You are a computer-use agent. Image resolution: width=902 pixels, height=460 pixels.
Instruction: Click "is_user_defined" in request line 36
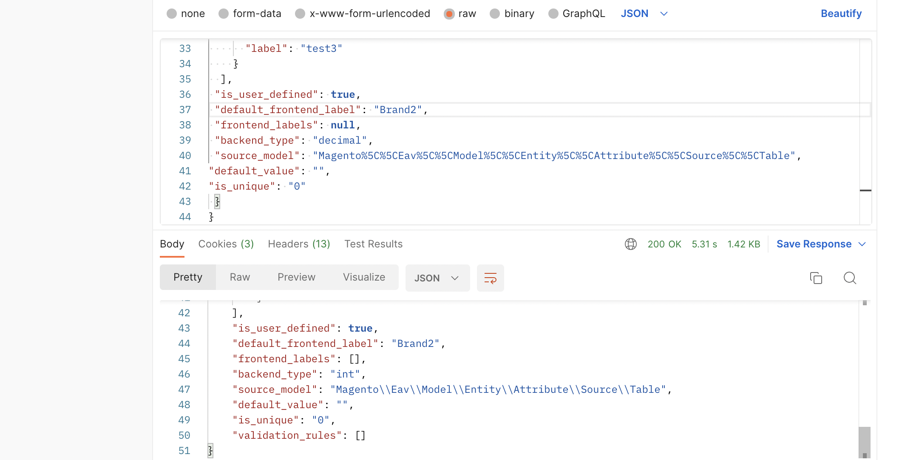pos(267,94)
